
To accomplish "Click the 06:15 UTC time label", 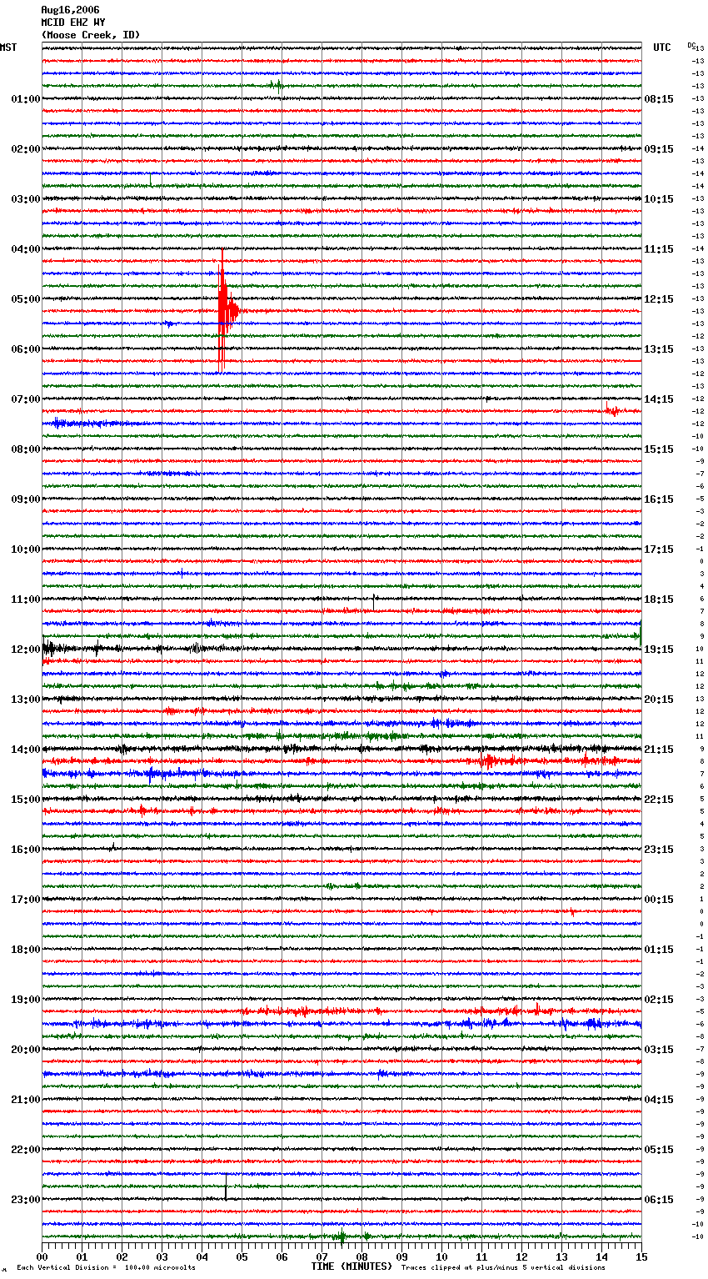I will (x=659, y=1200).
